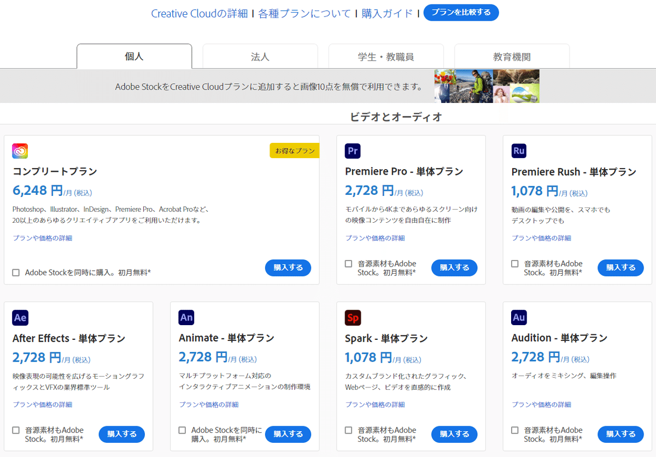This screenshot has height=457, width=656.
Task: Click the Spark - 単体プラン title
Action: click(386, 338)
